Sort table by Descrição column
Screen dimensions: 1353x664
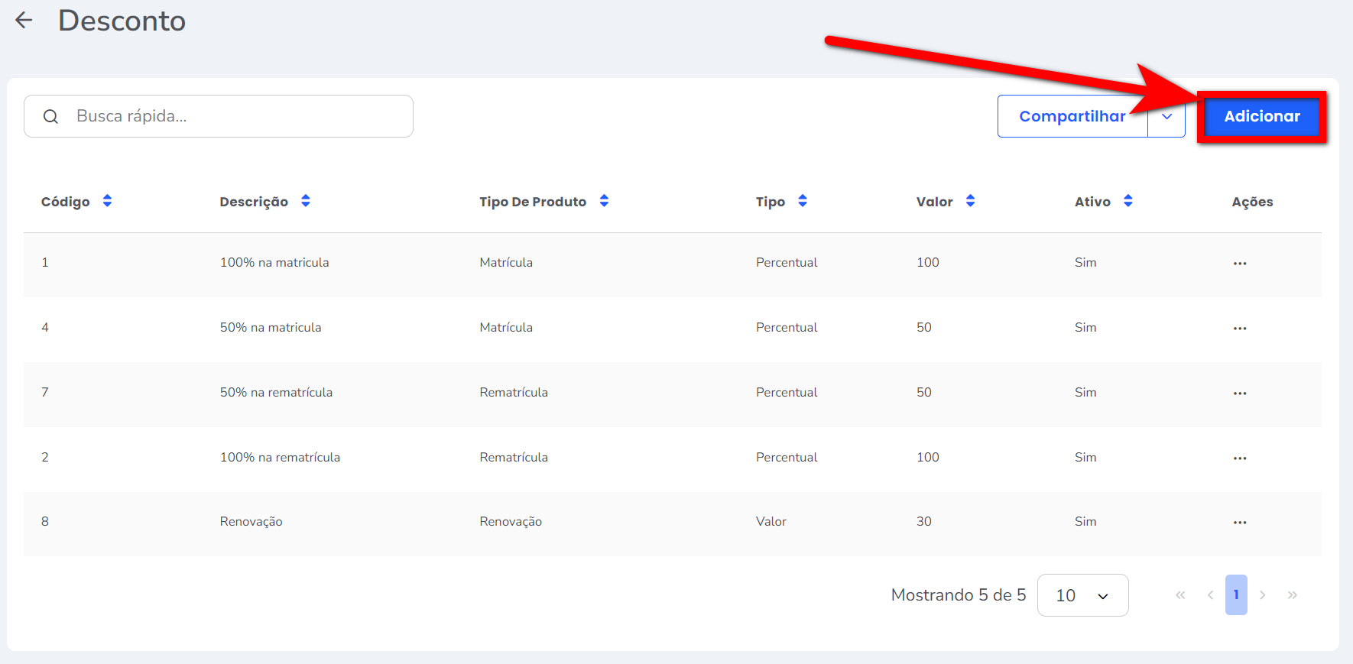[x=305, y=201]
